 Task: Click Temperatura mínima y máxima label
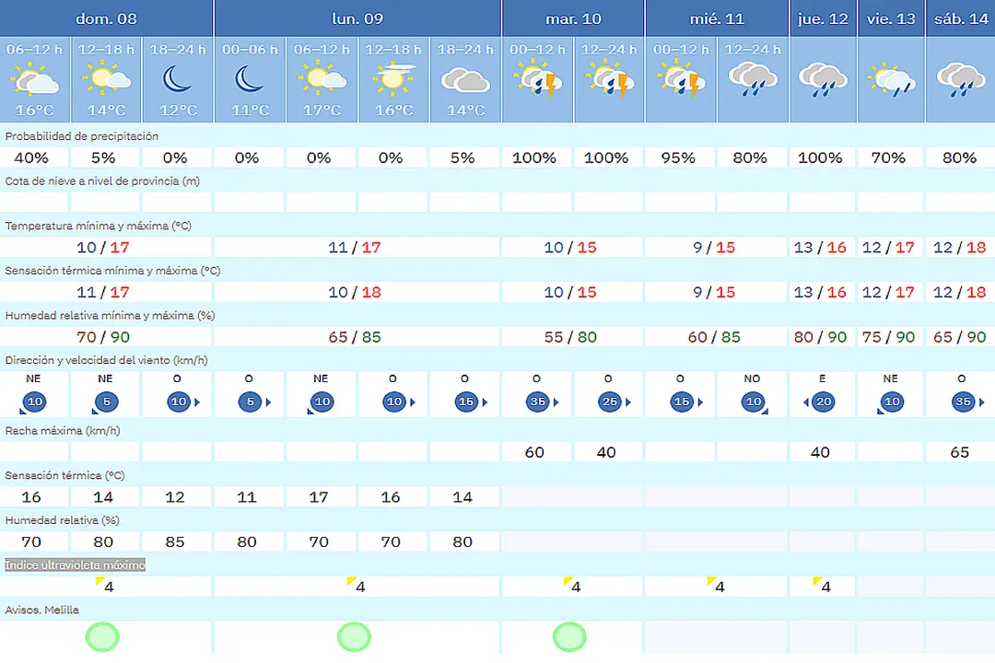(98, 226)
